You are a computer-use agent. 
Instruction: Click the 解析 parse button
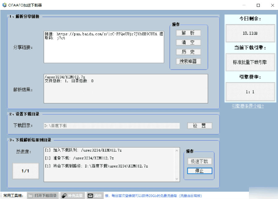point(188,33)
